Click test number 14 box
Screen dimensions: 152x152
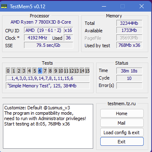(82, 71)
